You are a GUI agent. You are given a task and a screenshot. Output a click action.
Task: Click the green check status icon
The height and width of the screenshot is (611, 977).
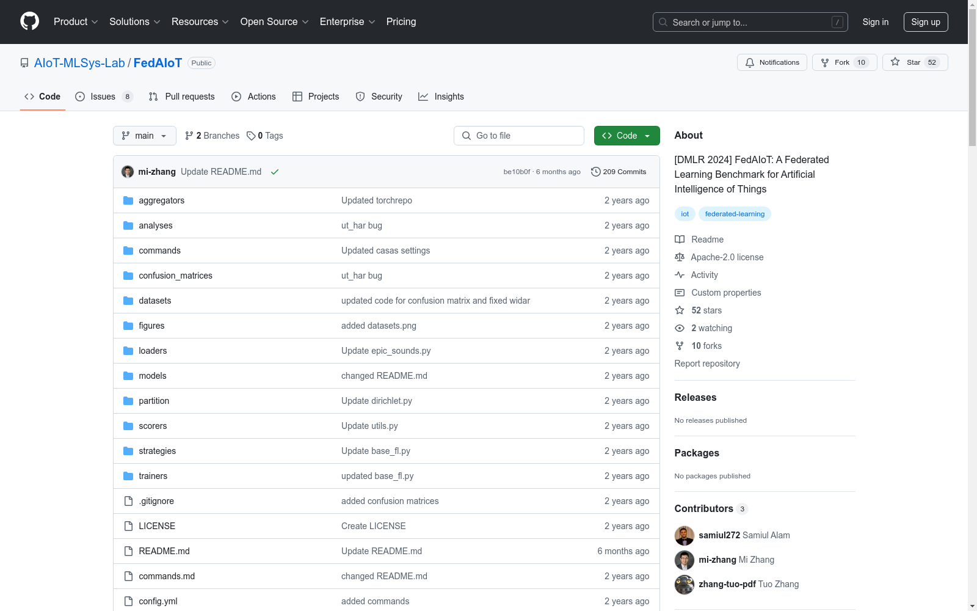click(275, 172)
